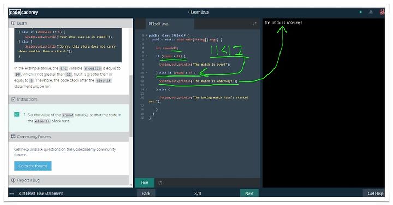This screenshot has width=393, height=205.
Task: Click the Report a Bug icon
Action: coord(13,180)
